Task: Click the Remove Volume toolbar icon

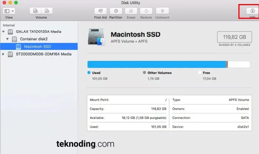Action: click(47, 11)
